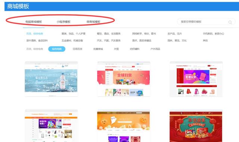Filter by 外贸 subcategory

pos(116,49)
